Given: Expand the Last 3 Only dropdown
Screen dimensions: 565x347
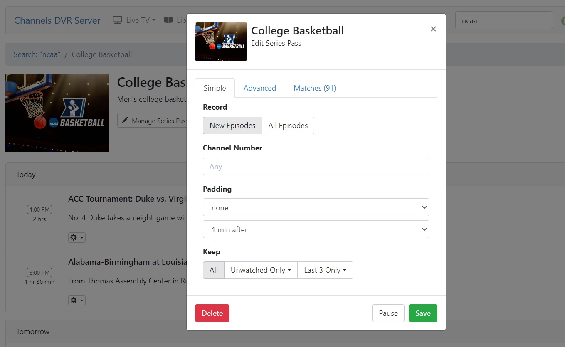Looking at the screenshot, I should pos(325,270).
